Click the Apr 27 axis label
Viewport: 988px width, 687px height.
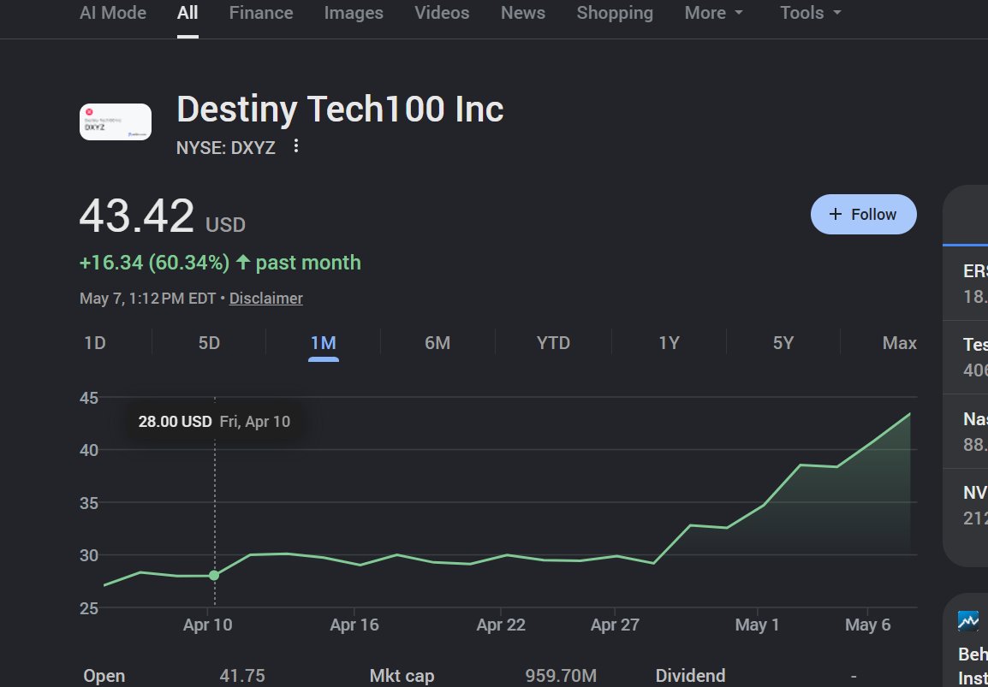pyautogui.click(x=615, y=625)
